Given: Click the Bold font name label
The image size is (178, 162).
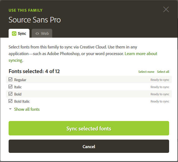Looking at the screenshot, I should click(18, 94).
